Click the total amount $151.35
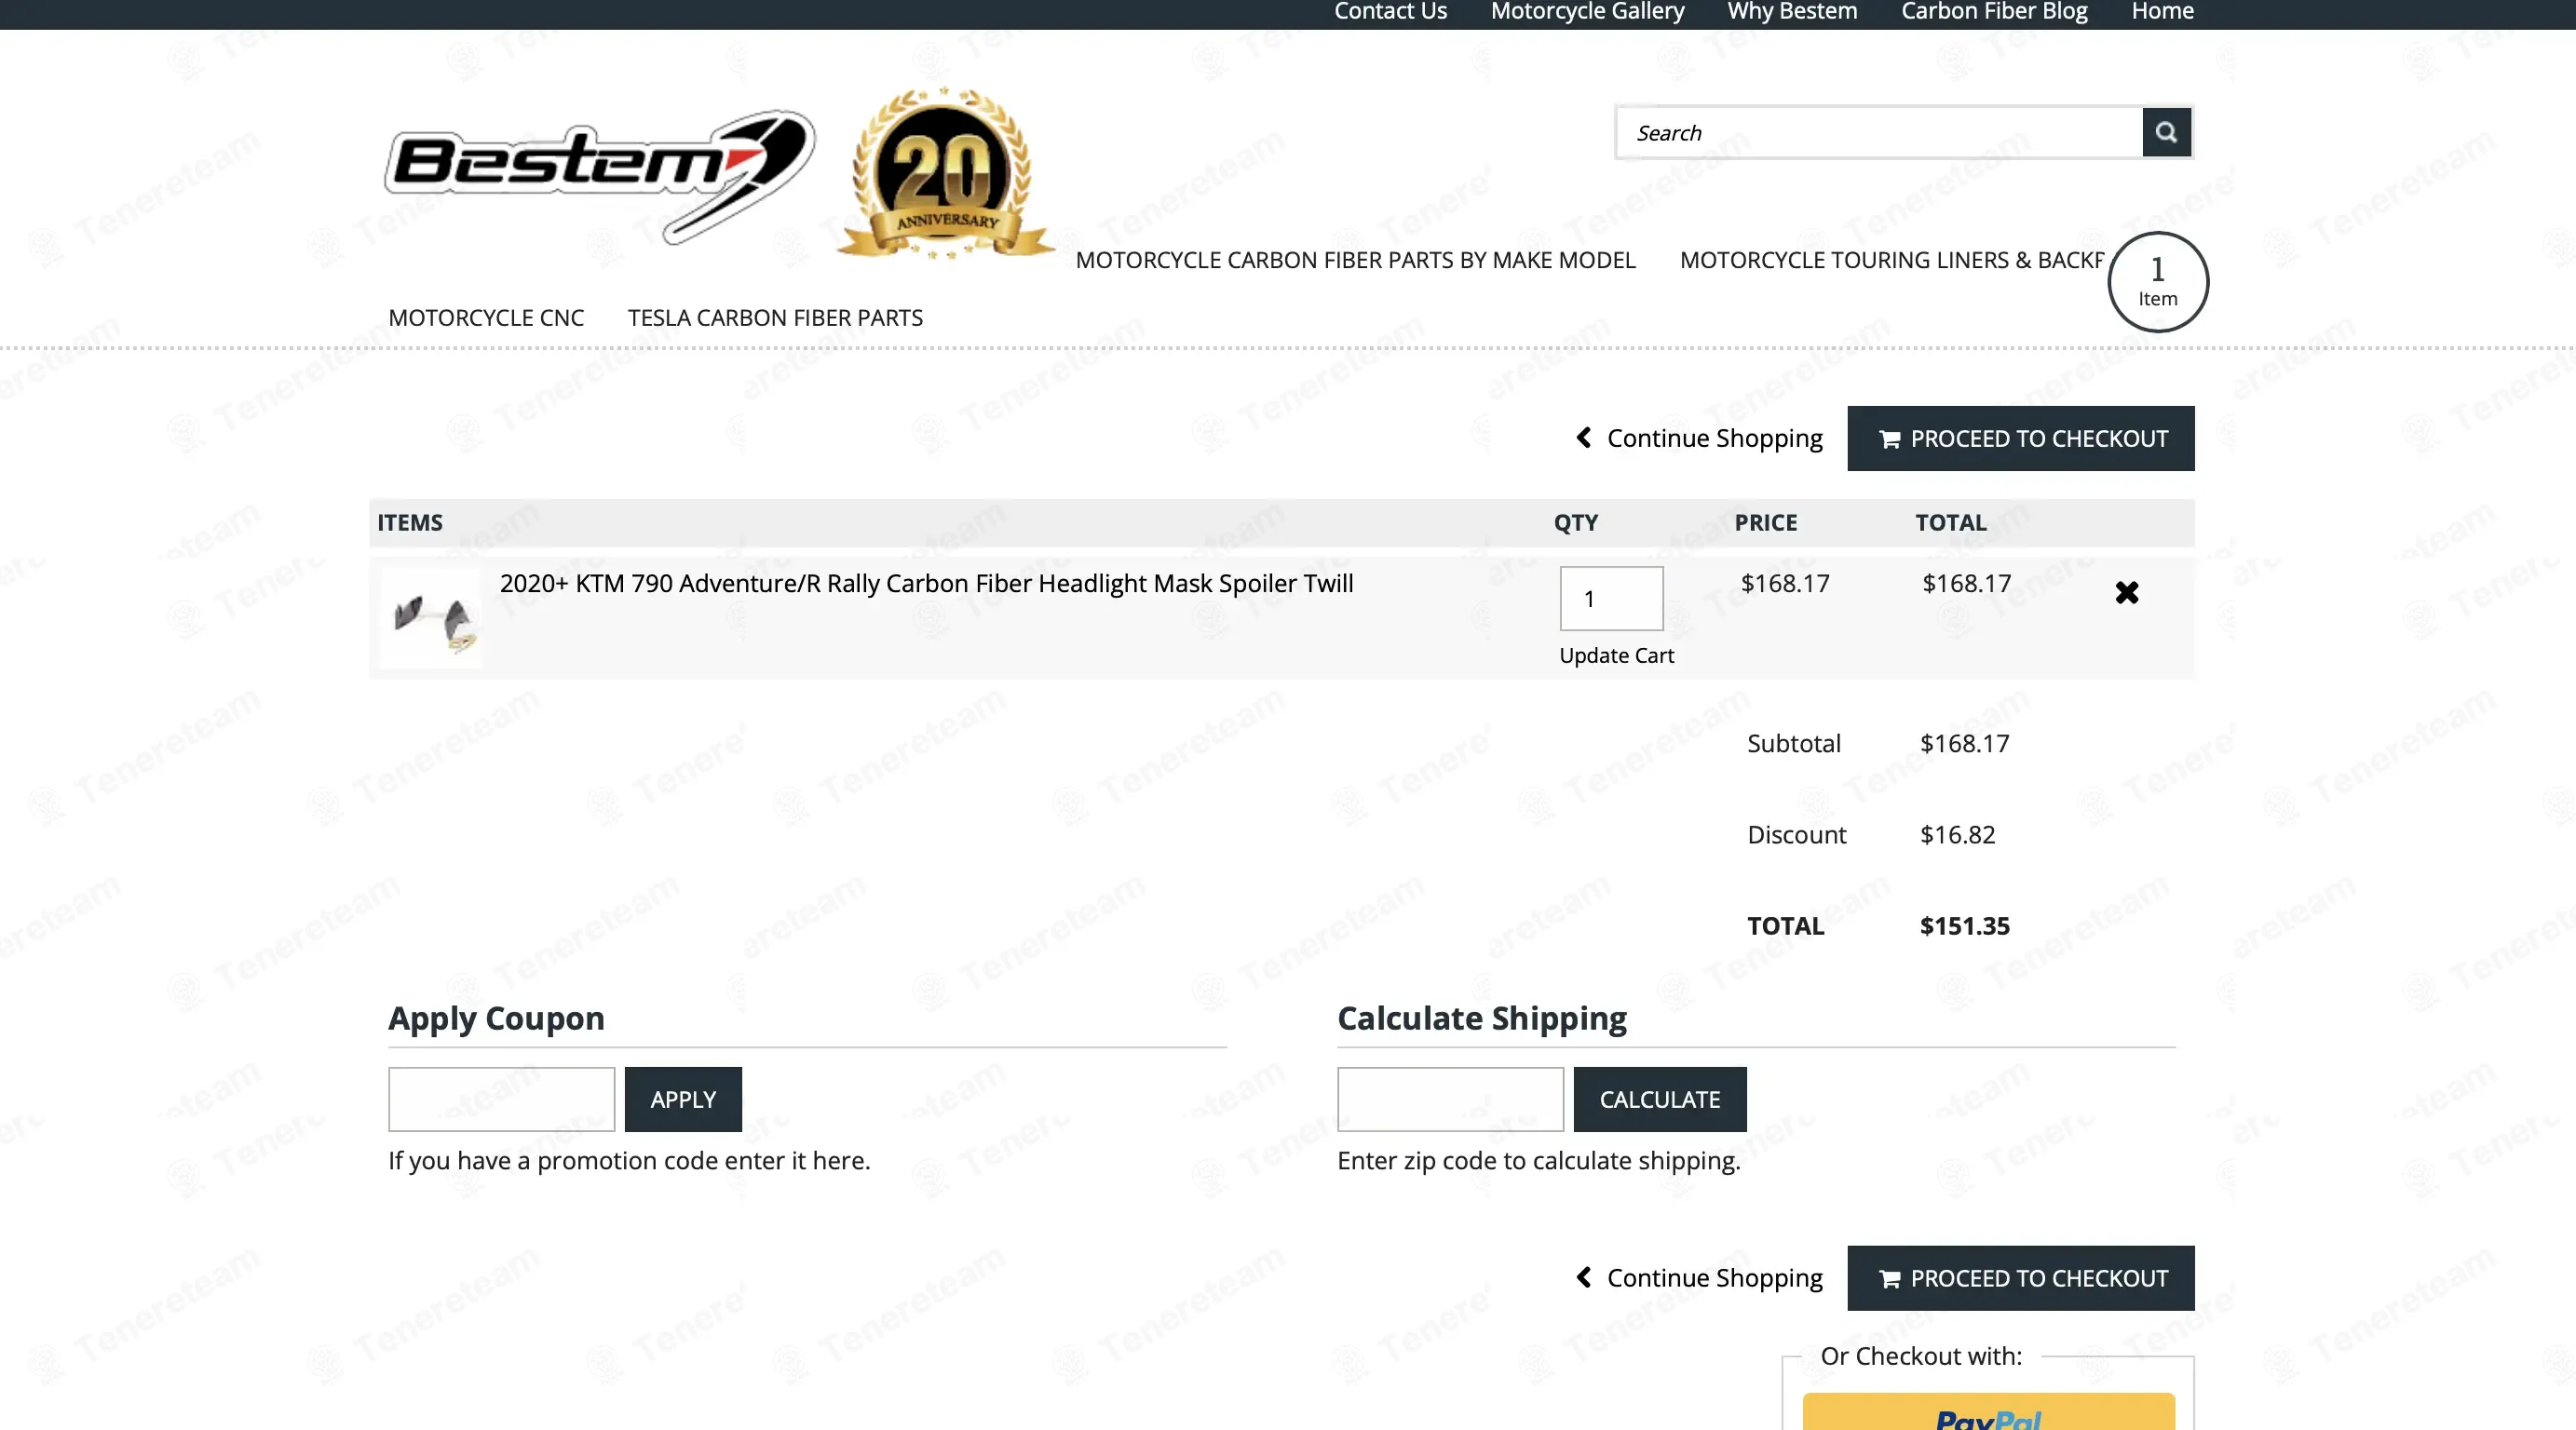This screenshot has height=1430, width=2576. [1964, 926]
